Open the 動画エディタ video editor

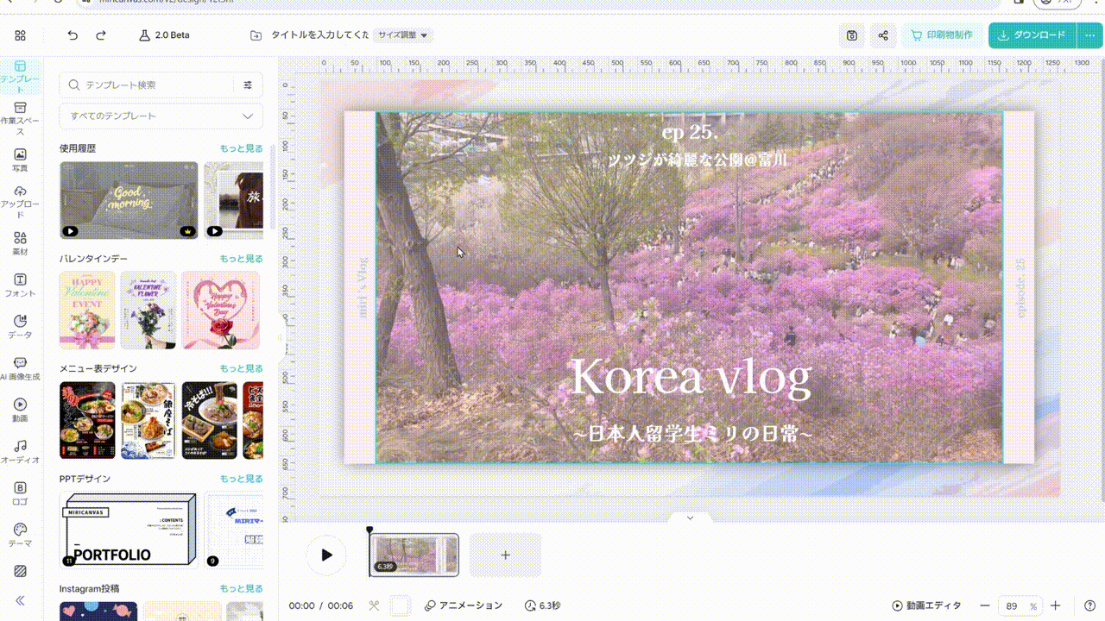[926, 605]
